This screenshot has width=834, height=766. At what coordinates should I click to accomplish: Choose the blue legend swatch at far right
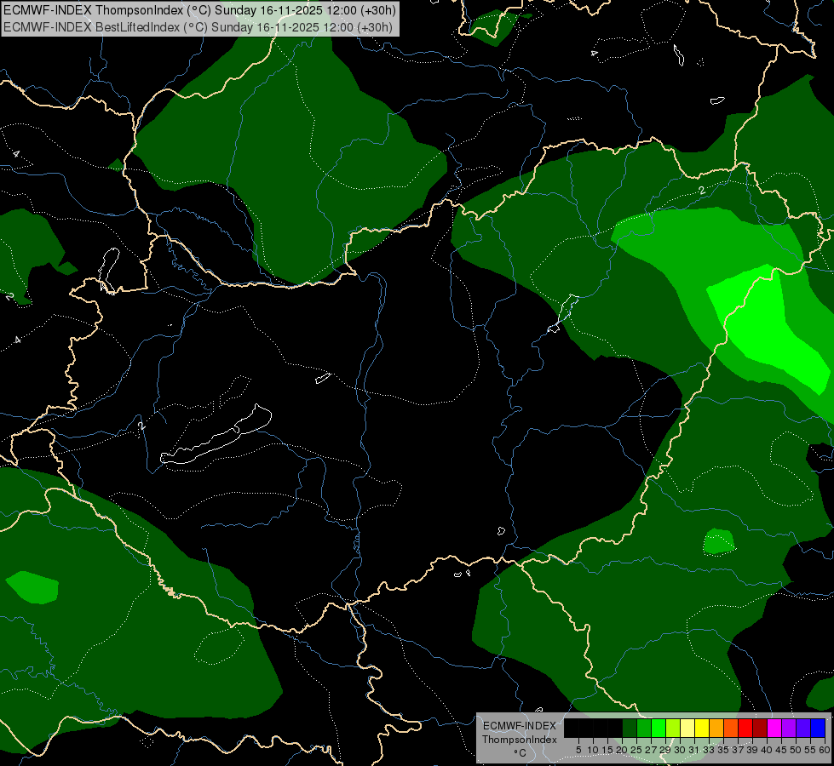point(817,728)
